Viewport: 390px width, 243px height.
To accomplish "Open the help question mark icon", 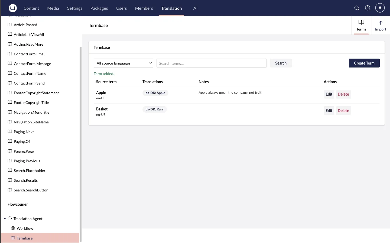I will pyautogui.click(x=368, y=8).
